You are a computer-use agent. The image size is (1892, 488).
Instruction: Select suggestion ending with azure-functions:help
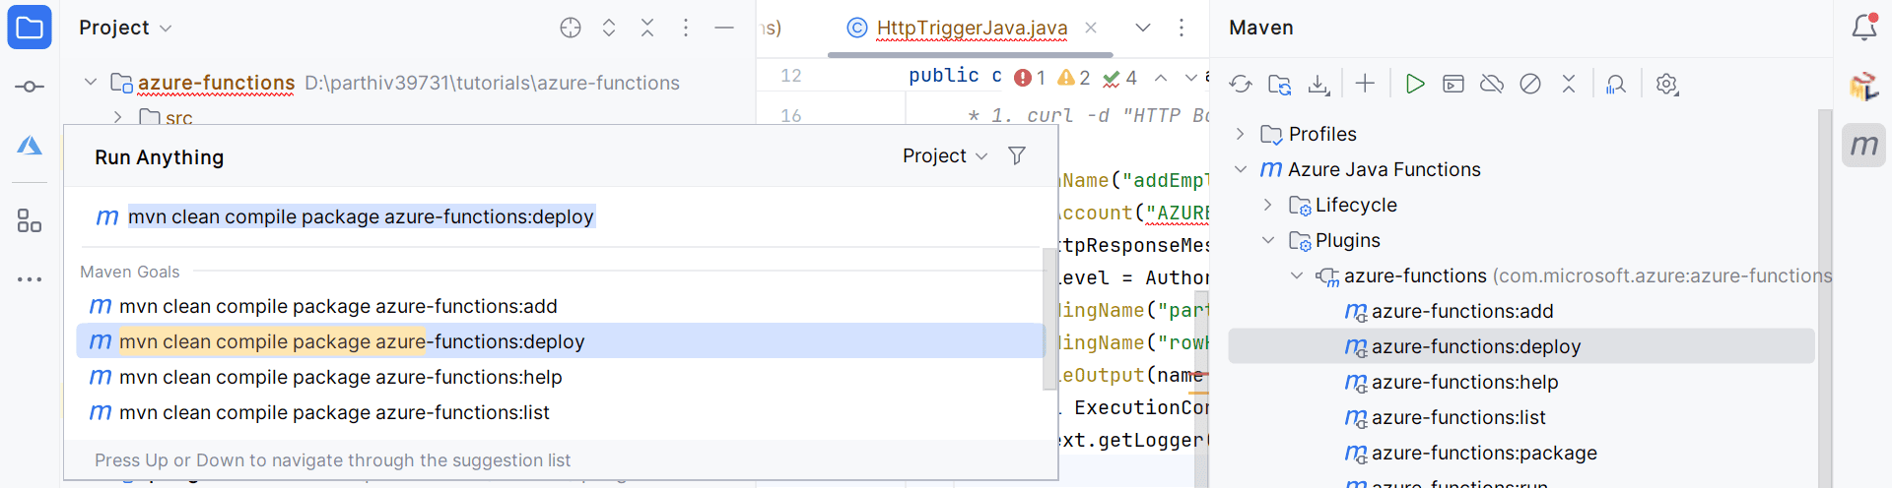coord(560,377)
